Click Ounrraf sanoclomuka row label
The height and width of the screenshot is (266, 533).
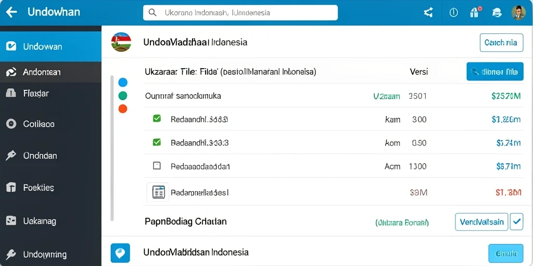click(183, 96)
